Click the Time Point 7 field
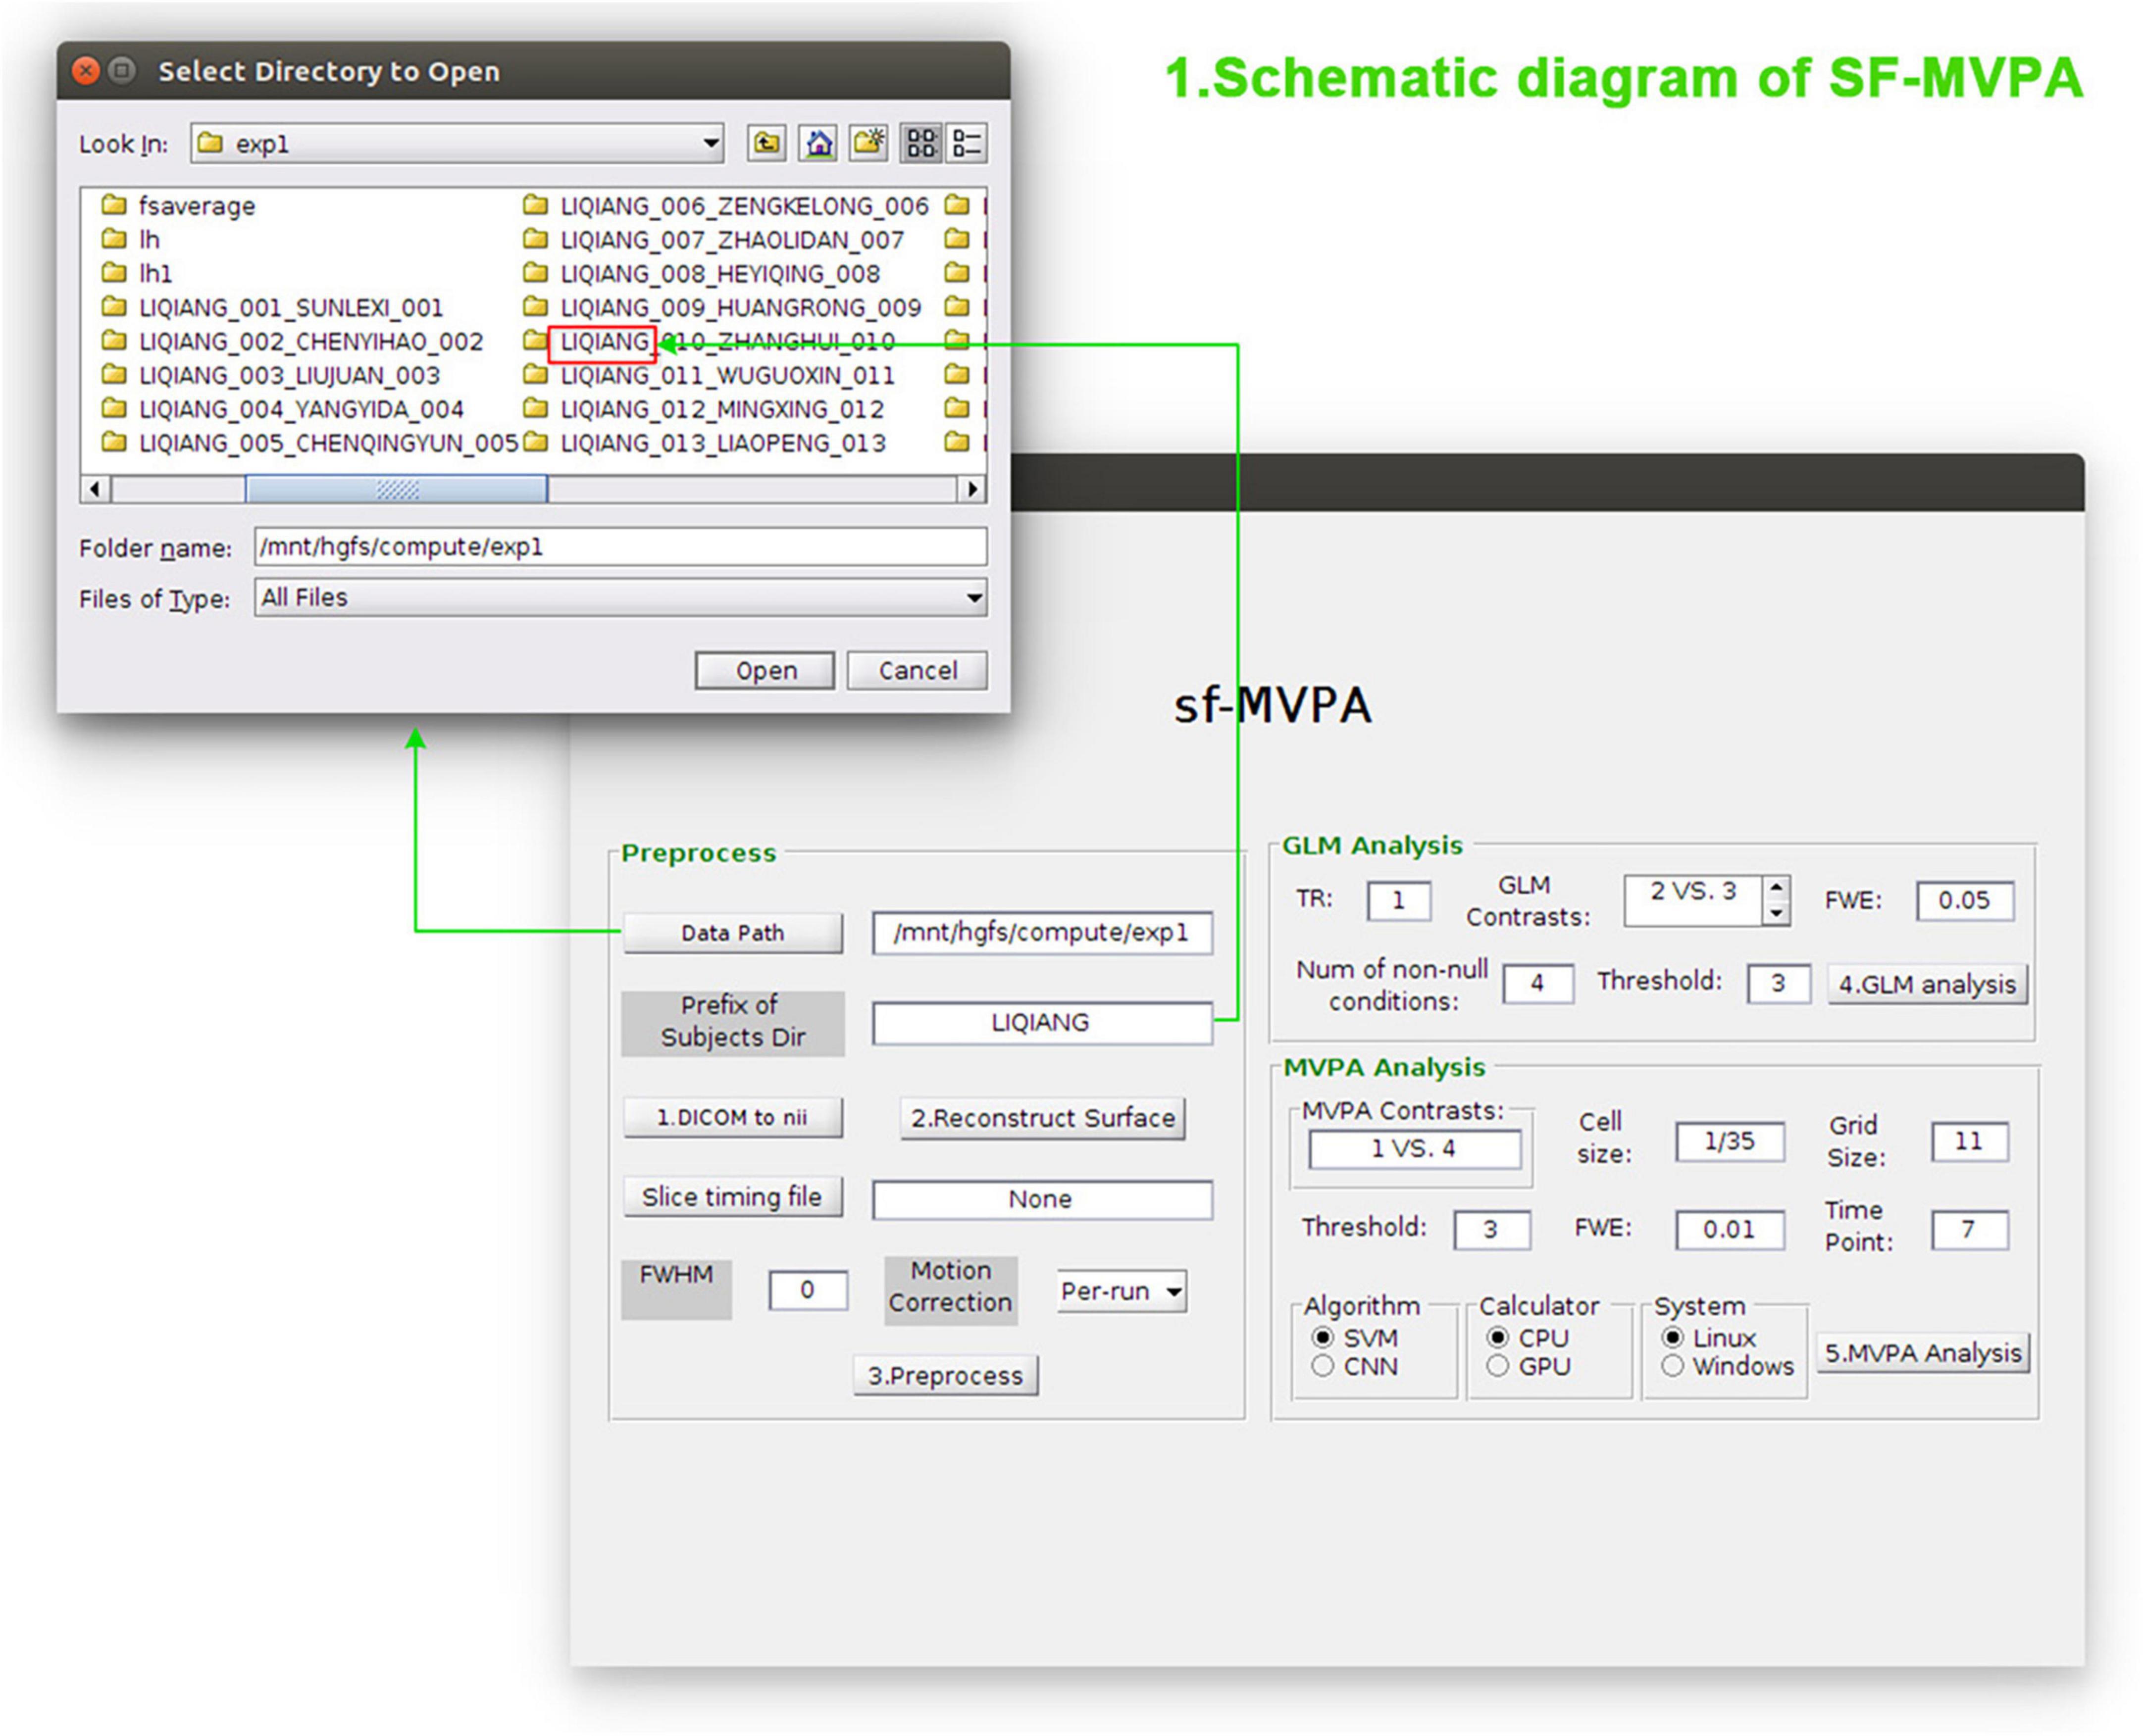2143x1736 pixels. pyautogui.click(x=1969, y=1229)
